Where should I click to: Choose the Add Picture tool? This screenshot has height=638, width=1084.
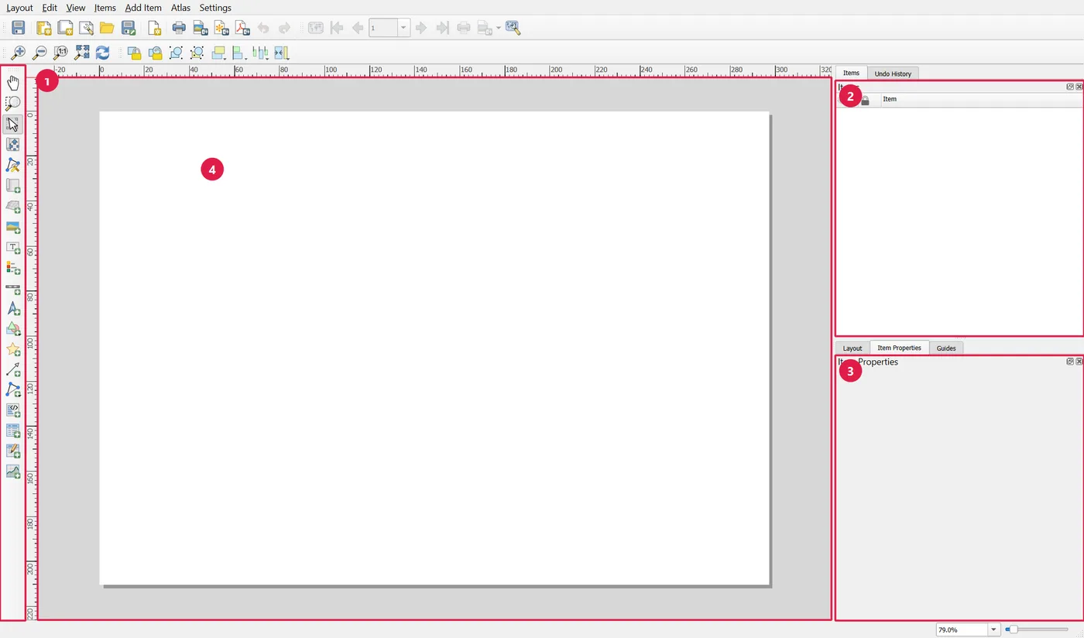point(13,227)
